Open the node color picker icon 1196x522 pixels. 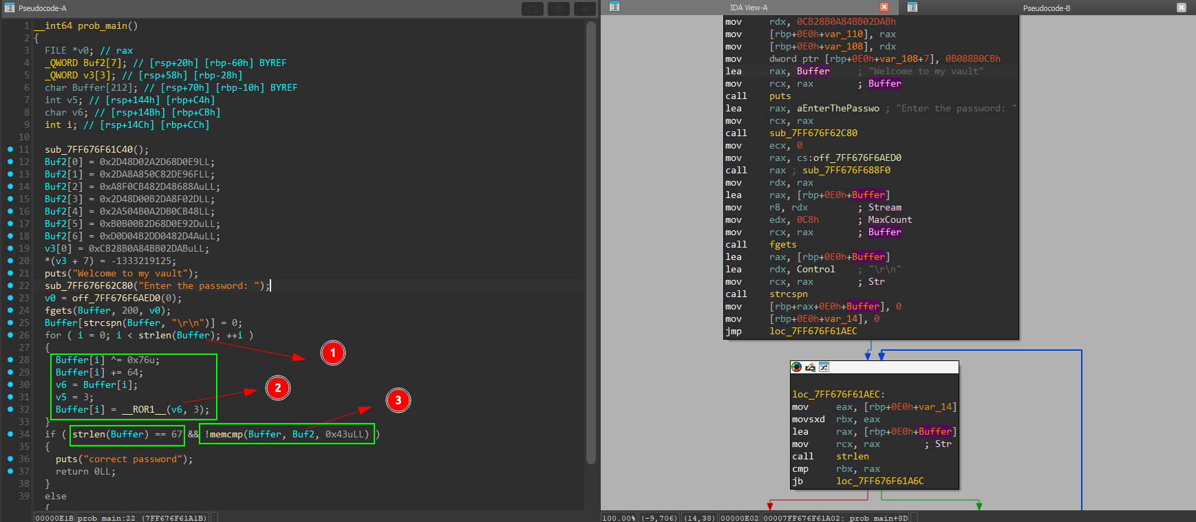pyautogui.click(x=797, y=367)
